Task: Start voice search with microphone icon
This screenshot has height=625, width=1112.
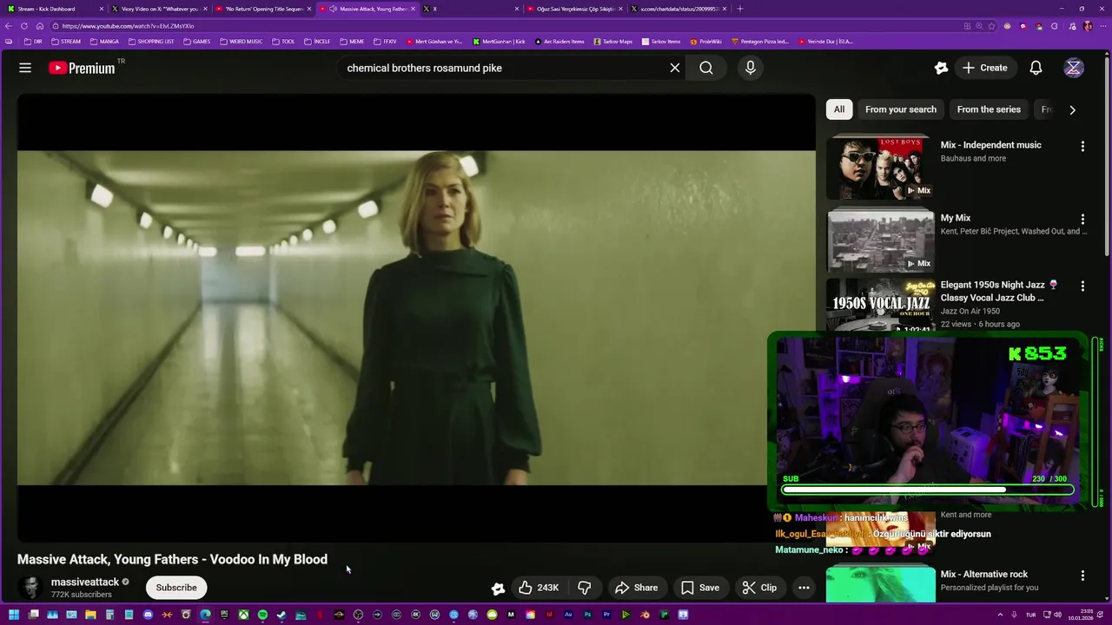Action: click(x=751, y=68)
